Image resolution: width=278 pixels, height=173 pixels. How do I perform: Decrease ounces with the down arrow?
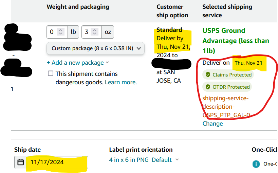coord(94,34)
